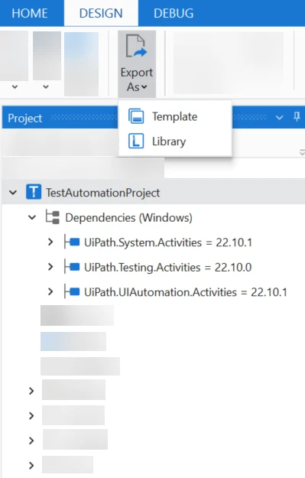Click the Project panel title
The height and width of the screenshot is (478, 305).
[25, 119]
